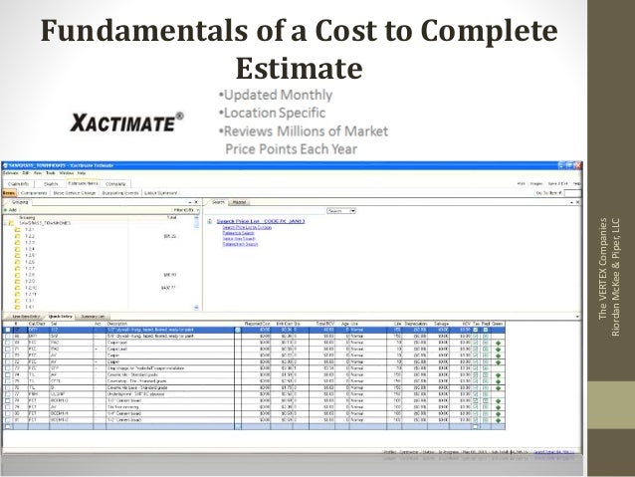Click Save & Exit in top toolbar
Screen dimensions: 635x477
point(557,184)
